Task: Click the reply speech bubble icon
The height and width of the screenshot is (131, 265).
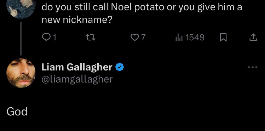Action: pos(45,38)
